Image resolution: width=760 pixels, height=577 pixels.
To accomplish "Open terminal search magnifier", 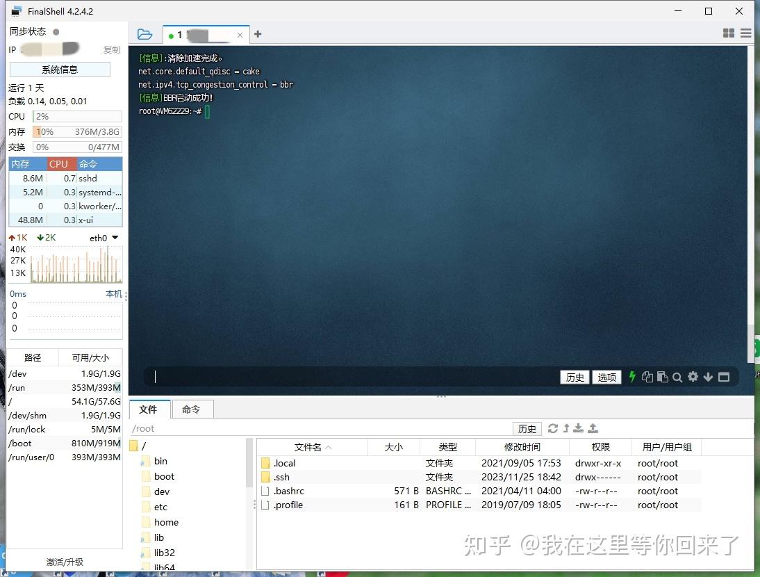I will (677, 377).
